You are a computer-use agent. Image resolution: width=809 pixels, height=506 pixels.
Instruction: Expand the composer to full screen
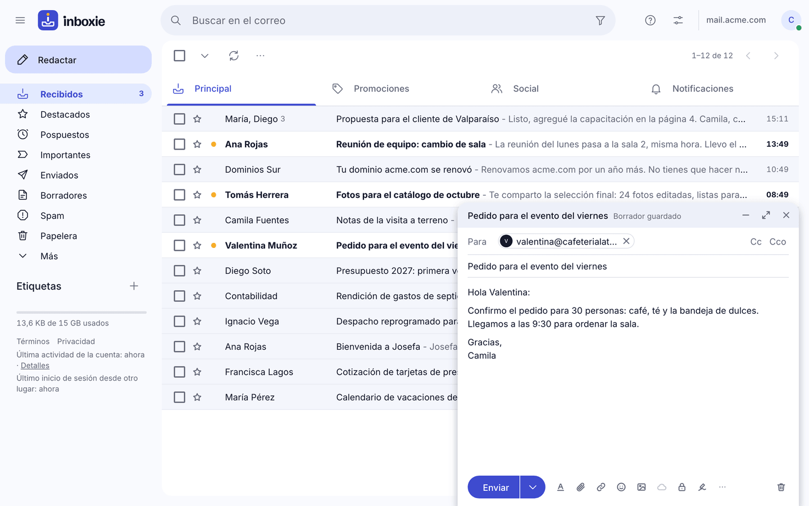point(766,215)
